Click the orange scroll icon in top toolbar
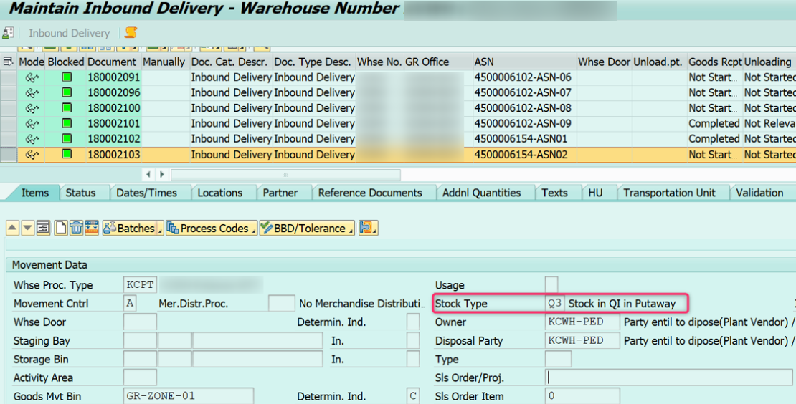Viewport: 796px width, 404px height. (x=131, y=33)
